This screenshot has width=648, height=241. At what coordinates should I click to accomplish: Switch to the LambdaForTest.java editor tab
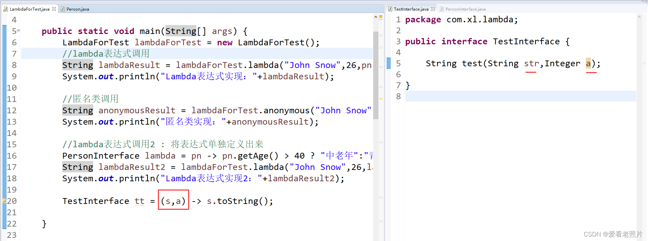(30, 9)
